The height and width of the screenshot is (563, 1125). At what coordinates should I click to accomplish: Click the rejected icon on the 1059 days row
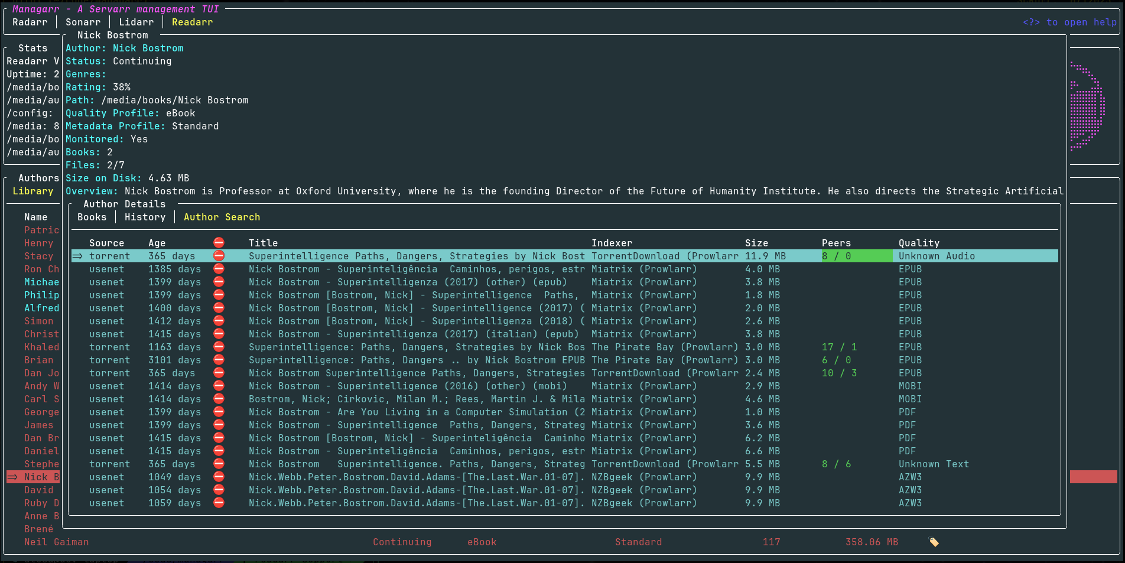[x=219, y=503]
